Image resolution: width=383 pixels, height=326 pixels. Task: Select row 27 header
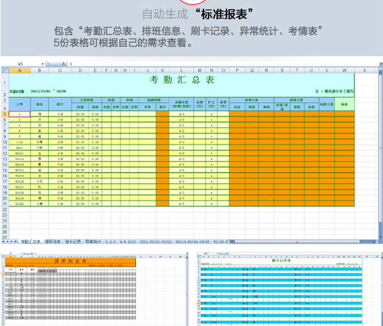point(5,238)
